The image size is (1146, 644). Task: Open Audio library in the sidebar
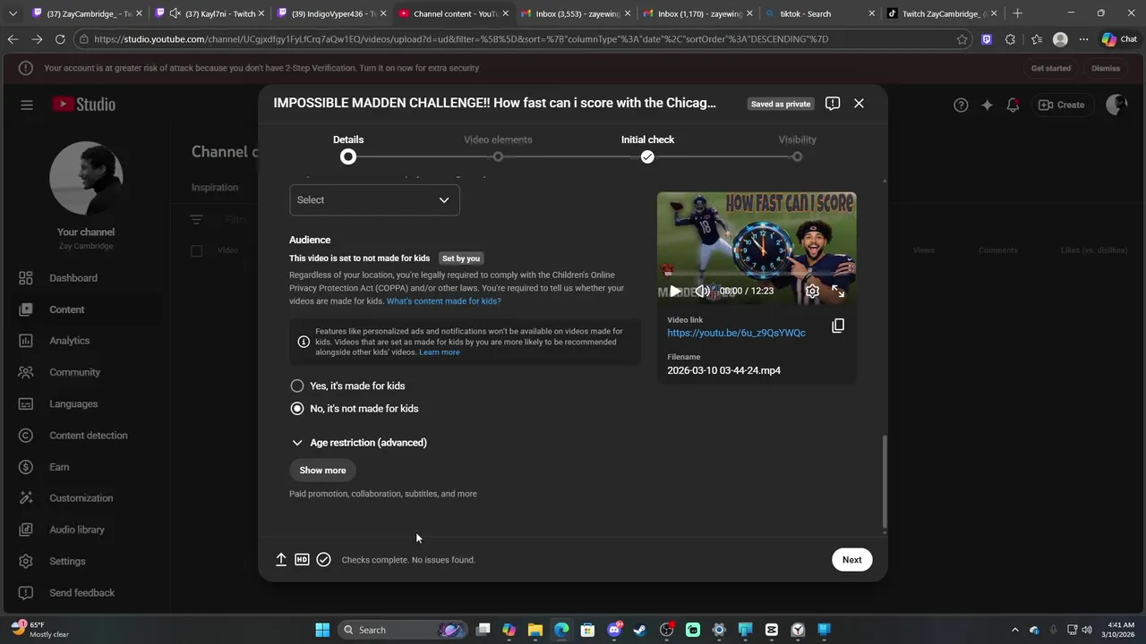[77, 530]
